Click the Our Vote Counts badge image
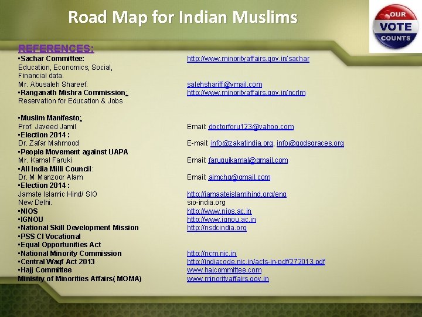This screenshot has height=317, width=422. tap(396, 26)
